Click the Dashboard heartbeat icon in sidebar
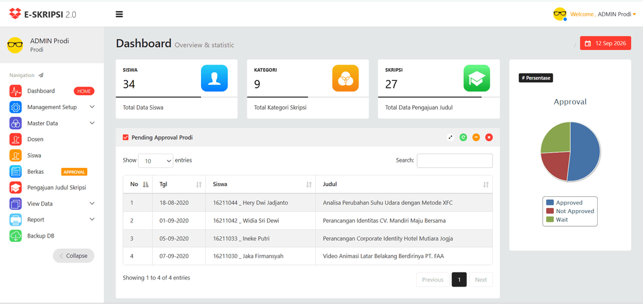 point(16,91)
